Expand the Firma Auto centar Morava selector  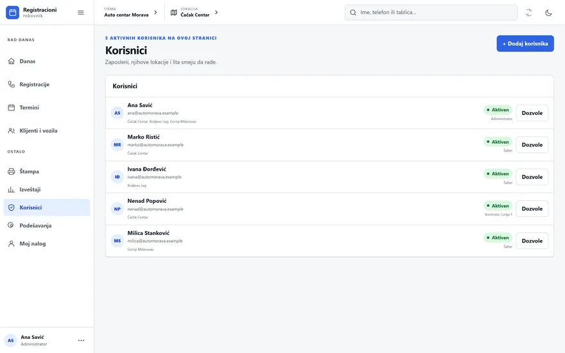(131, 13)
